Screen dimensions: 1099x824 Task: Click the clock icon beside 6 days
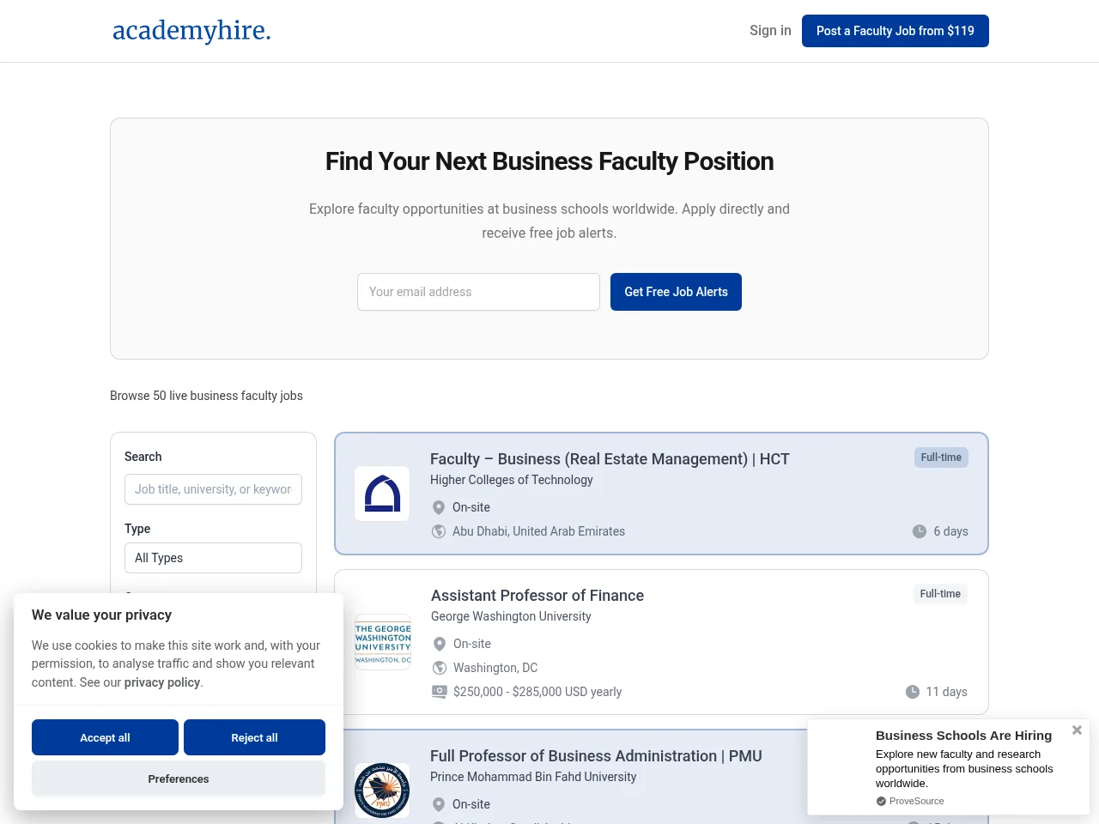(x=920, y=531)
